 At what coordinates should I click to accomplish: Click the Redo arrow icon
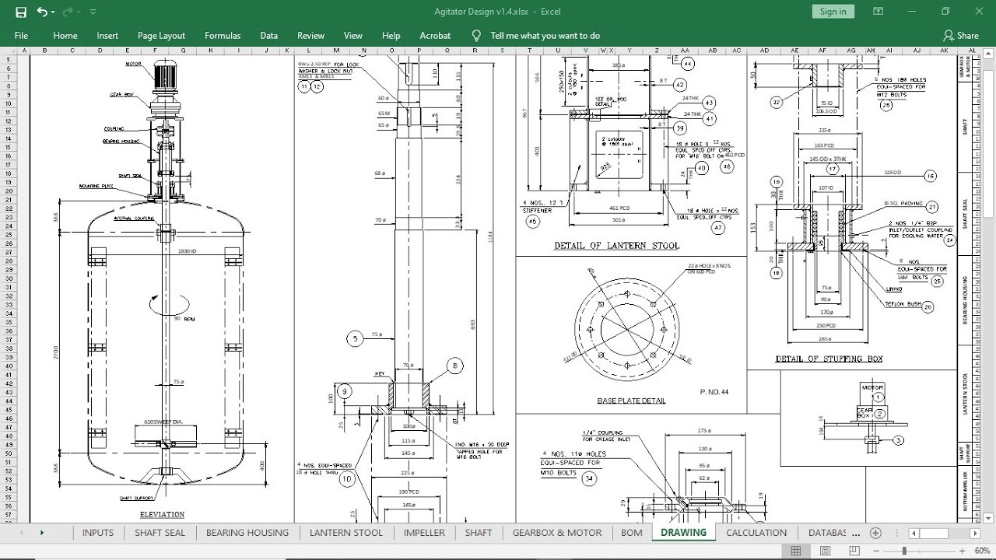click(x=68, y=12)
